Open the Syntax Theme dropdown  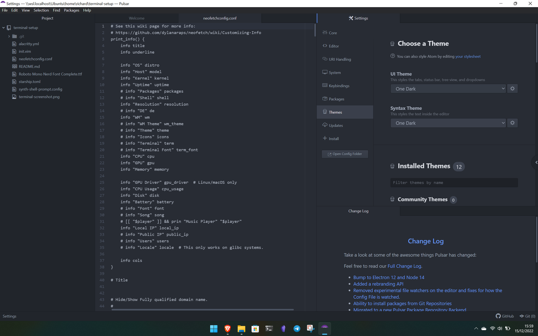(448, 123)
